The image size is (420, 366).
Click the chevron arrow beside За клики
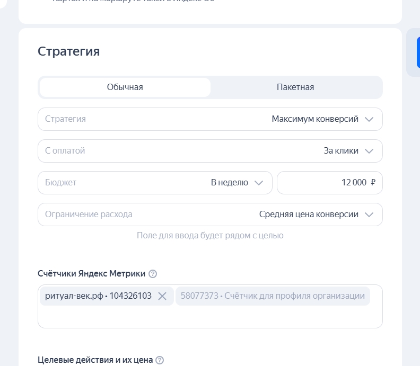pos(370,151)
